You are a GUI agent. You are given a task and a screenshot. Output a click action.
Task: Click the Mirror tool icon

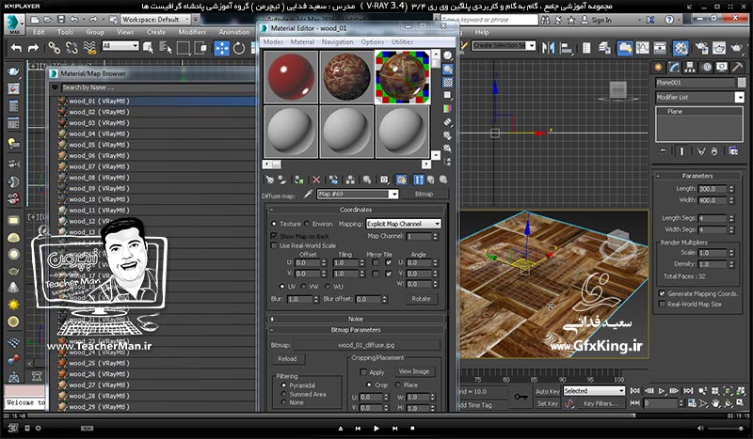(x=548, y=48)
